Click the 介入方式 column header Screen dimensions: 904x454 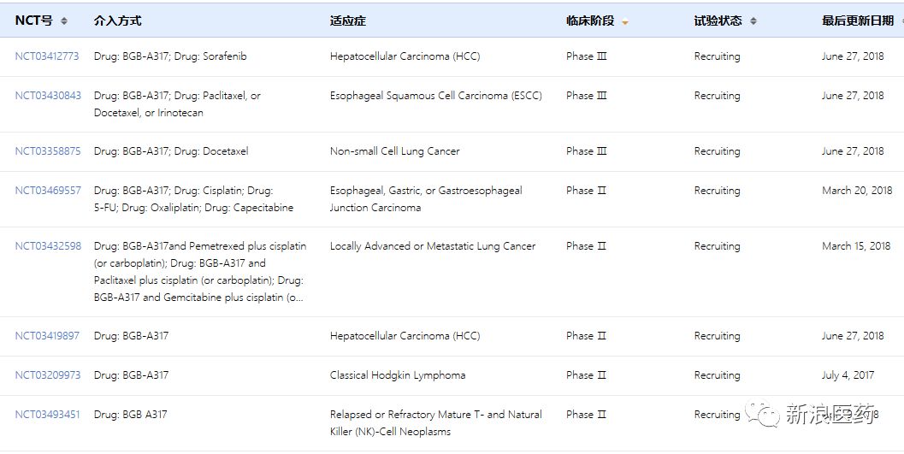pyautogui.click(x=118, y=21)
